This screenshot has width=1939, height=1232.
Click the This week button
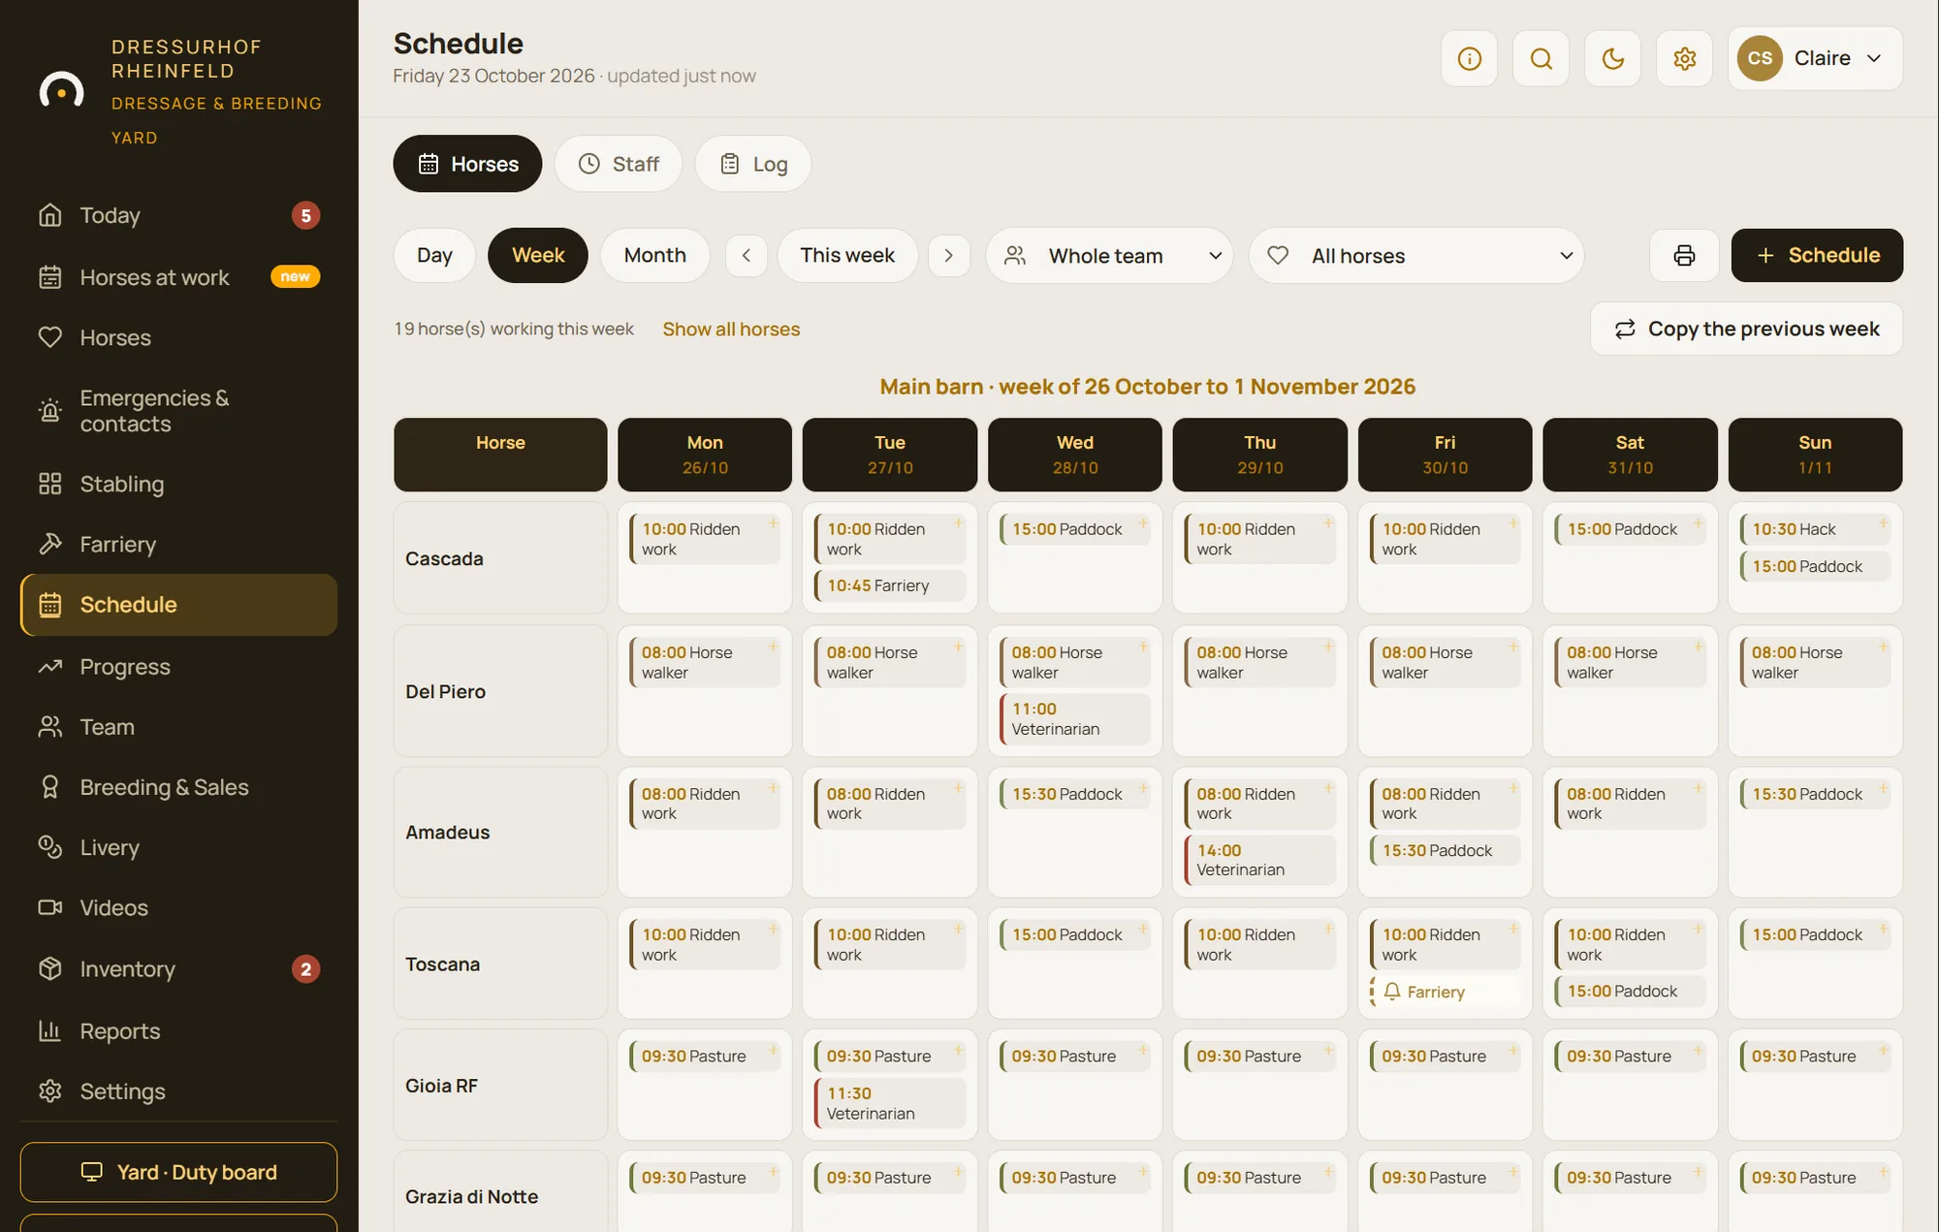847,255
